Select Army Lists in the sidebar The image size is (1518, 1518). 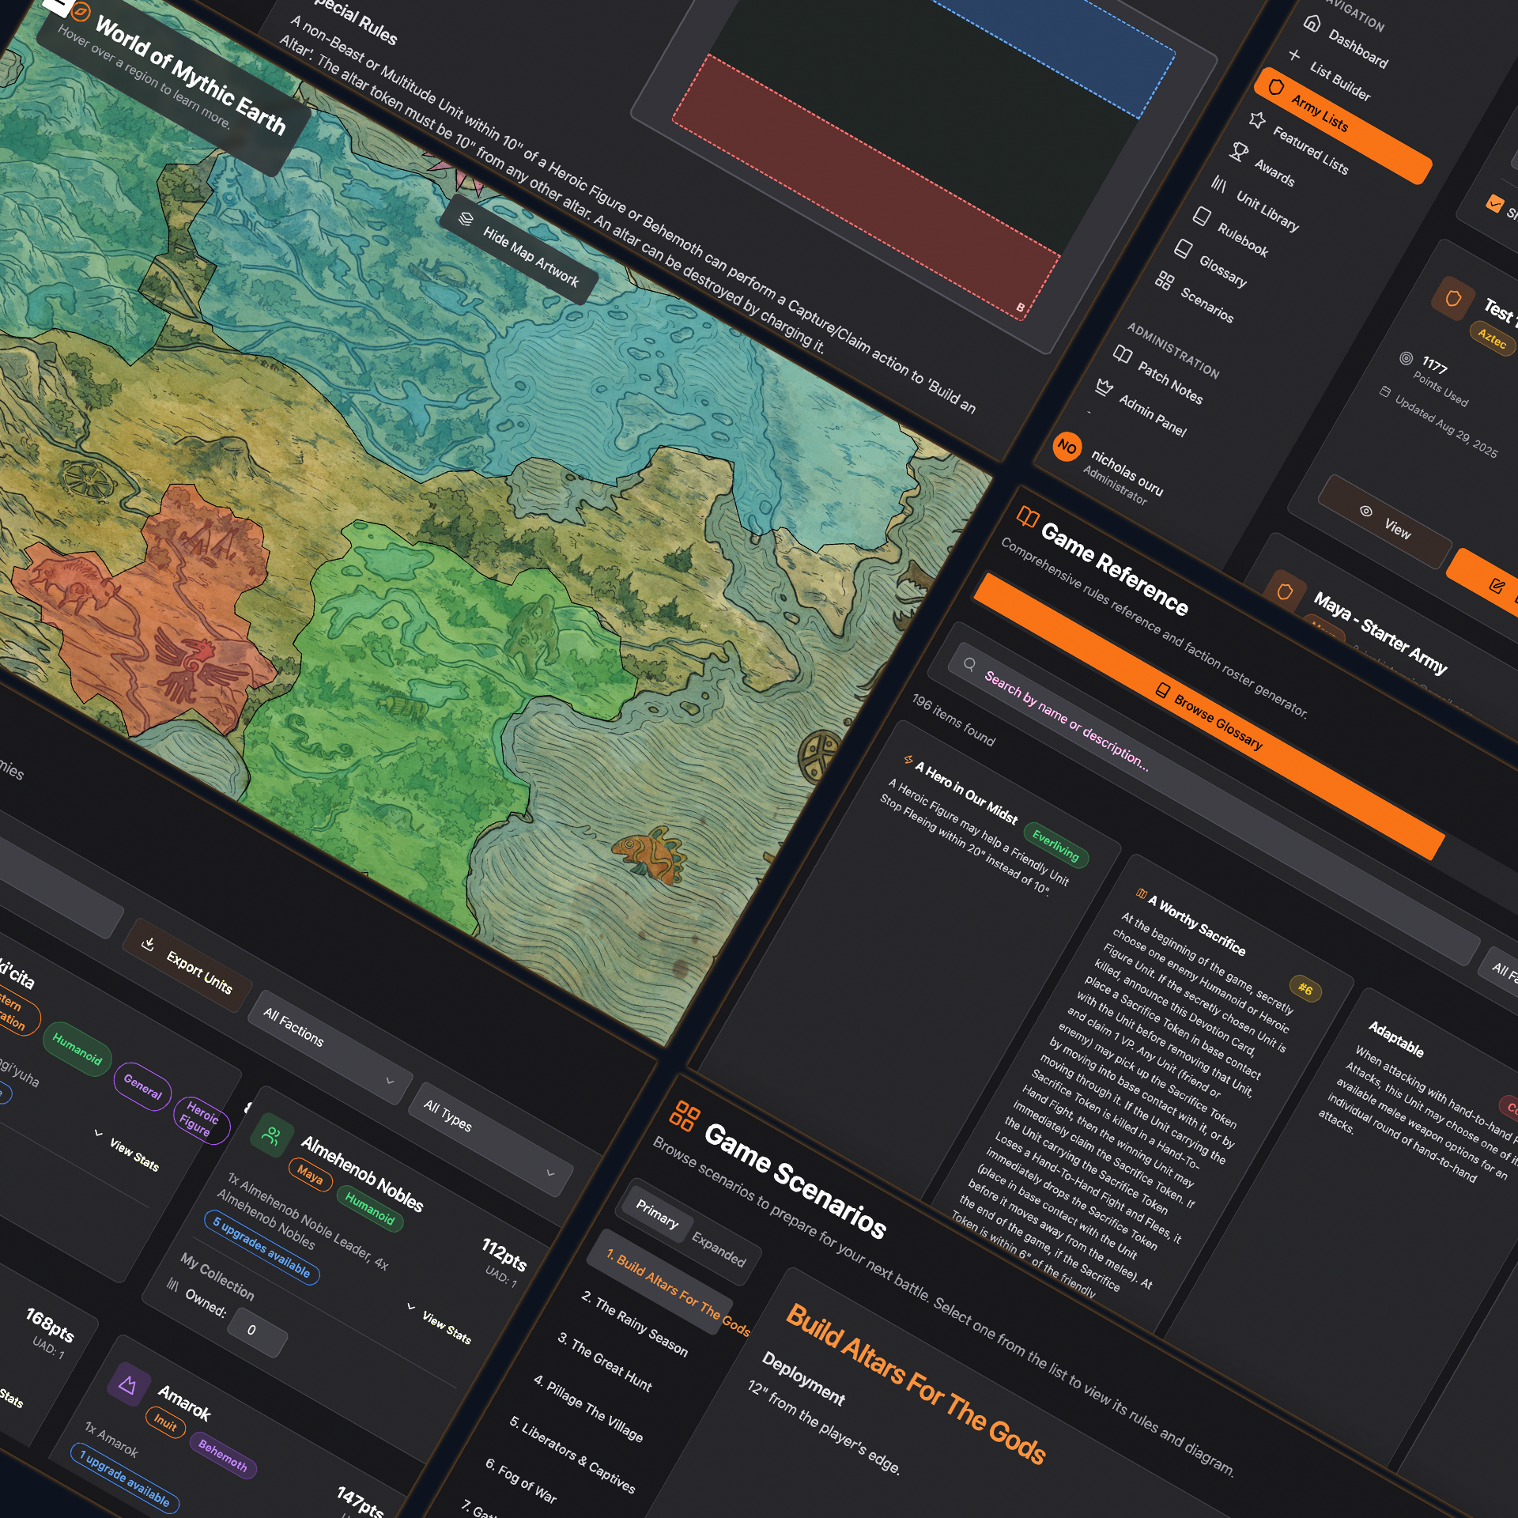point(1342,126)
